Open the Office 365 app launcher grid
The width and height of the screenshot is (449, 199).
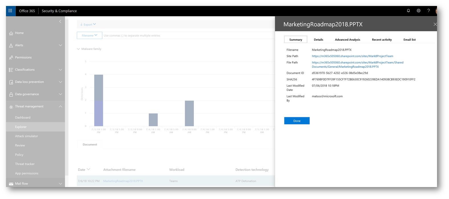[x=10, y=11]
